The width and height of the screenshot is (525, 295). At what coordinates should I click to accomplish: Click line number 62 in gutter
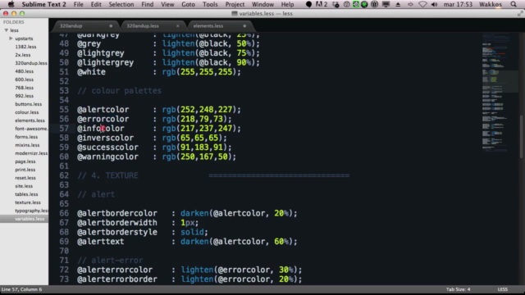[x=64, y=175]
